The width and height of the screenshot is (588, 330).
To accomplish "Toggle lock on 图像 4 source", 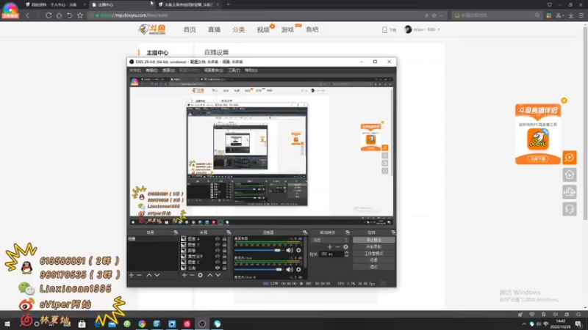I will 224,239.
